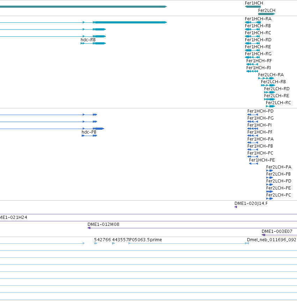
Task: Click the hdc-PB protein glyph
Action: click(x=89, y=136)
